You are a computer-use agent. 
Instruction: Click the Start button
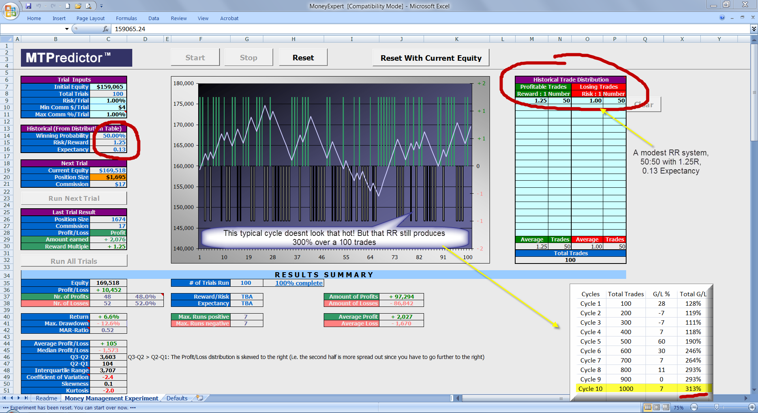click(x=195, y=58)
